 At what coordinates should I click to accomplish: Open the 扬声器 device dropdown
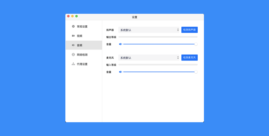pos(149,30)
